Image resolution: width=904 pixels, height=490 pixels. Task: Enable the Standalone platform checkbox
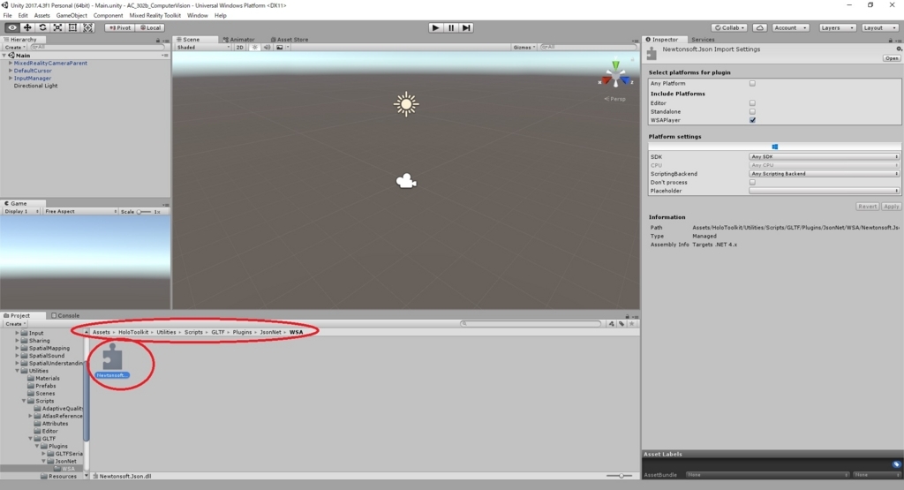[x=752, y=112]
